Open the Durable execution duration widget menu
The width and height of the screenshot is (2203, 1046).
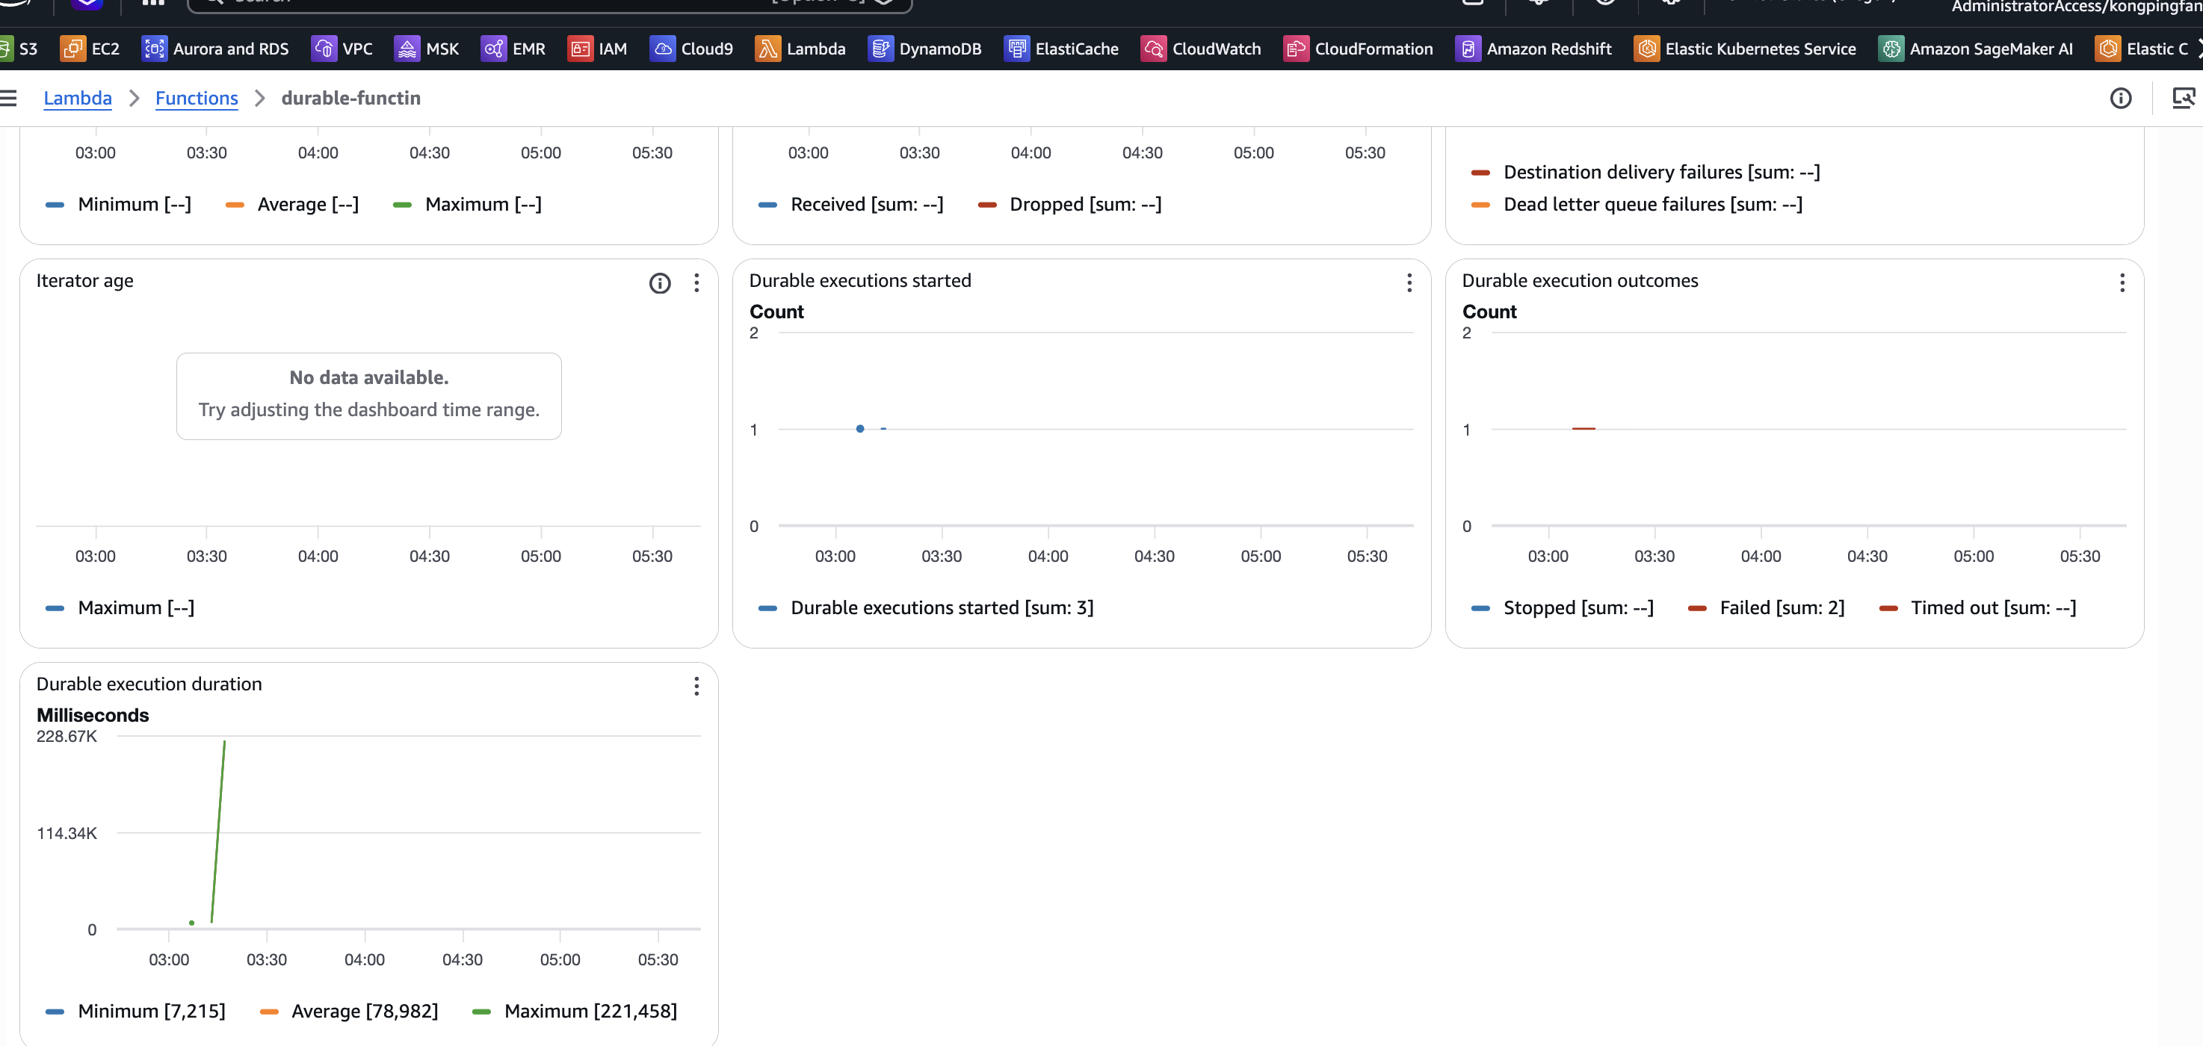pos(697,686)
